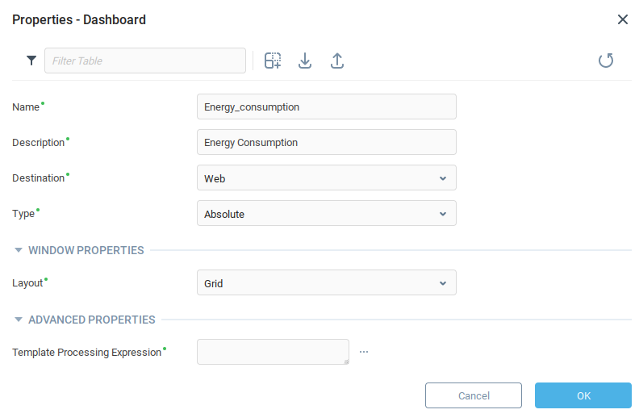Click the Description text field
Image resolution: width=639 pixels, height=418 pixels.
click(x=326, y=142)
